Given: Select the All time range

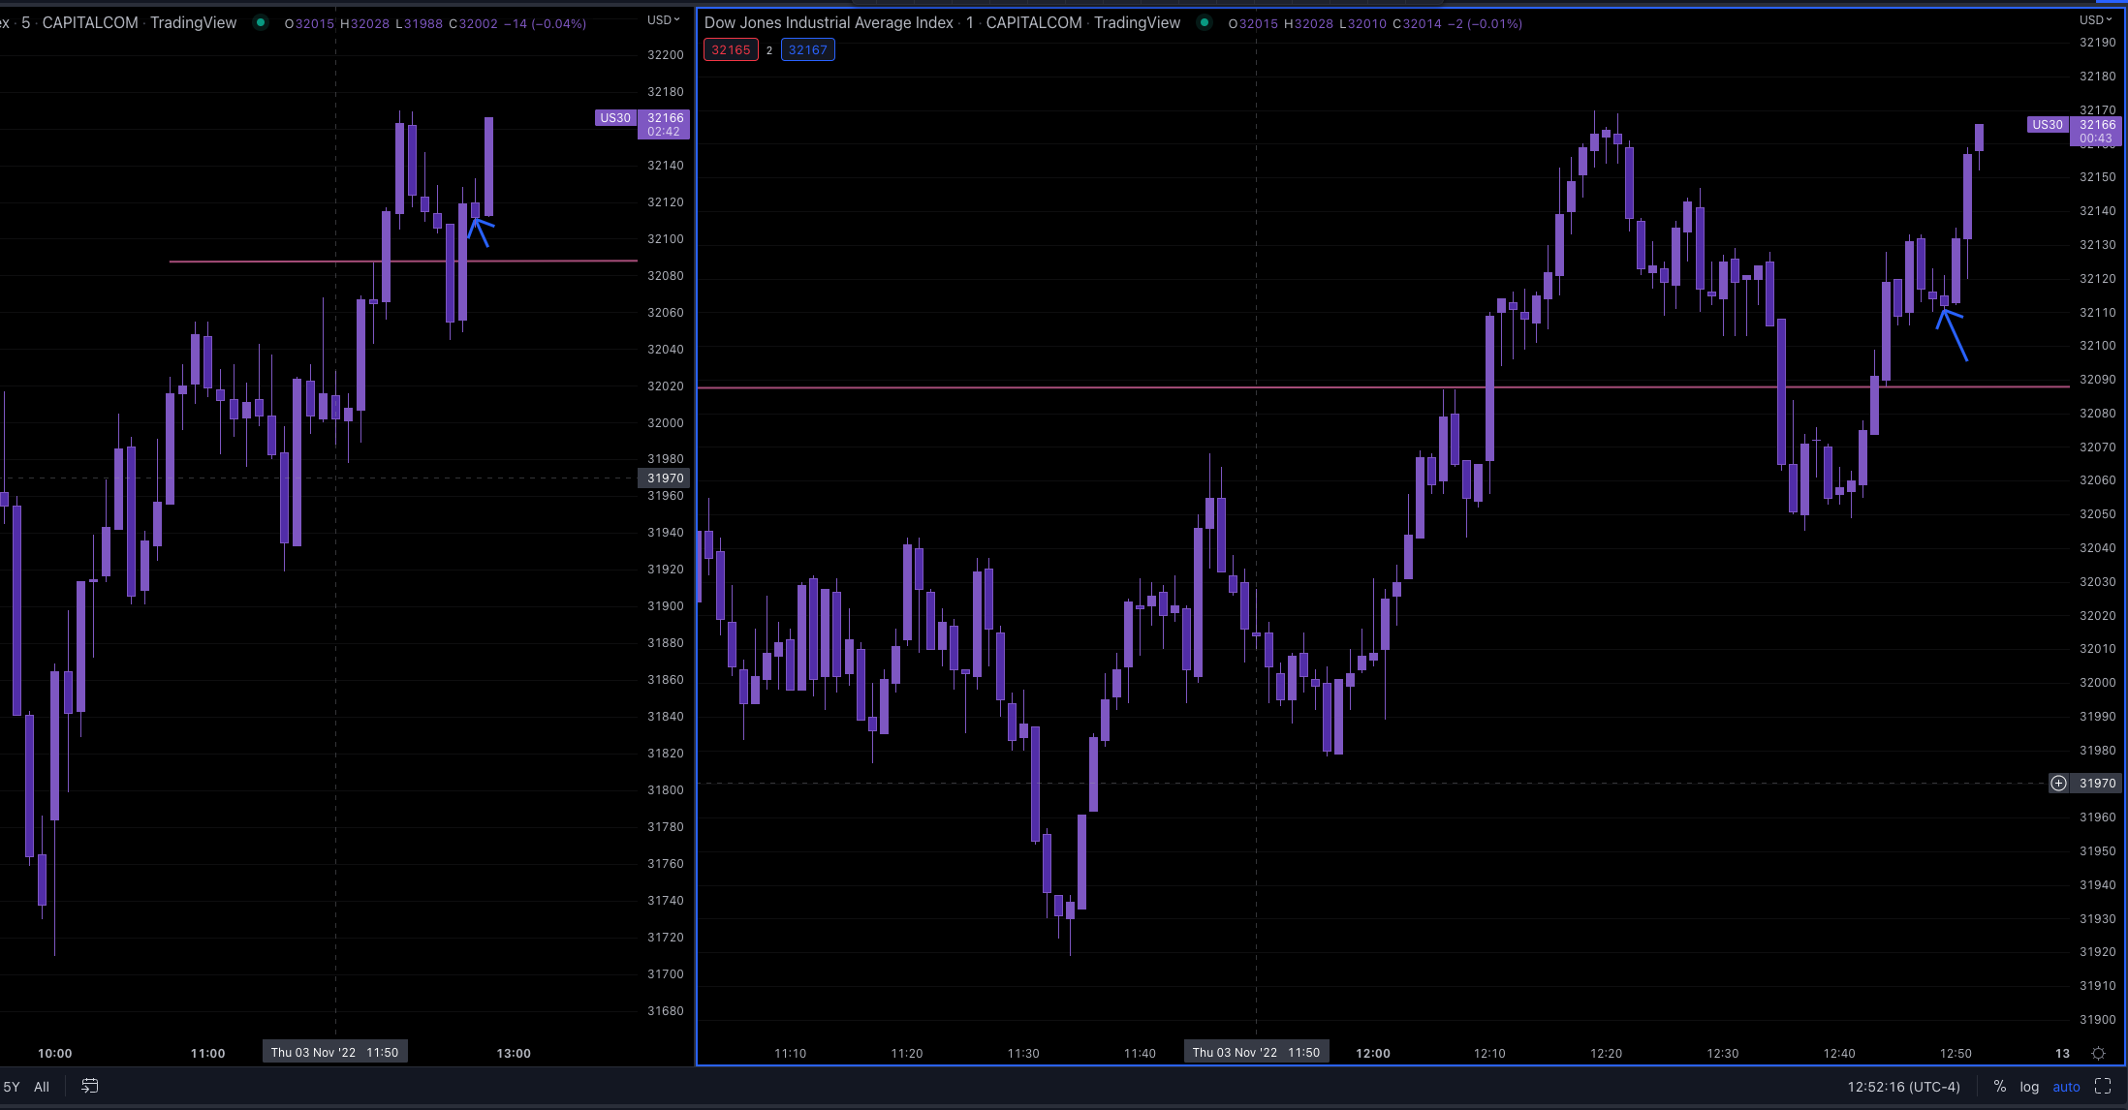Looking at the screenshot, I should coord(42,1086).
